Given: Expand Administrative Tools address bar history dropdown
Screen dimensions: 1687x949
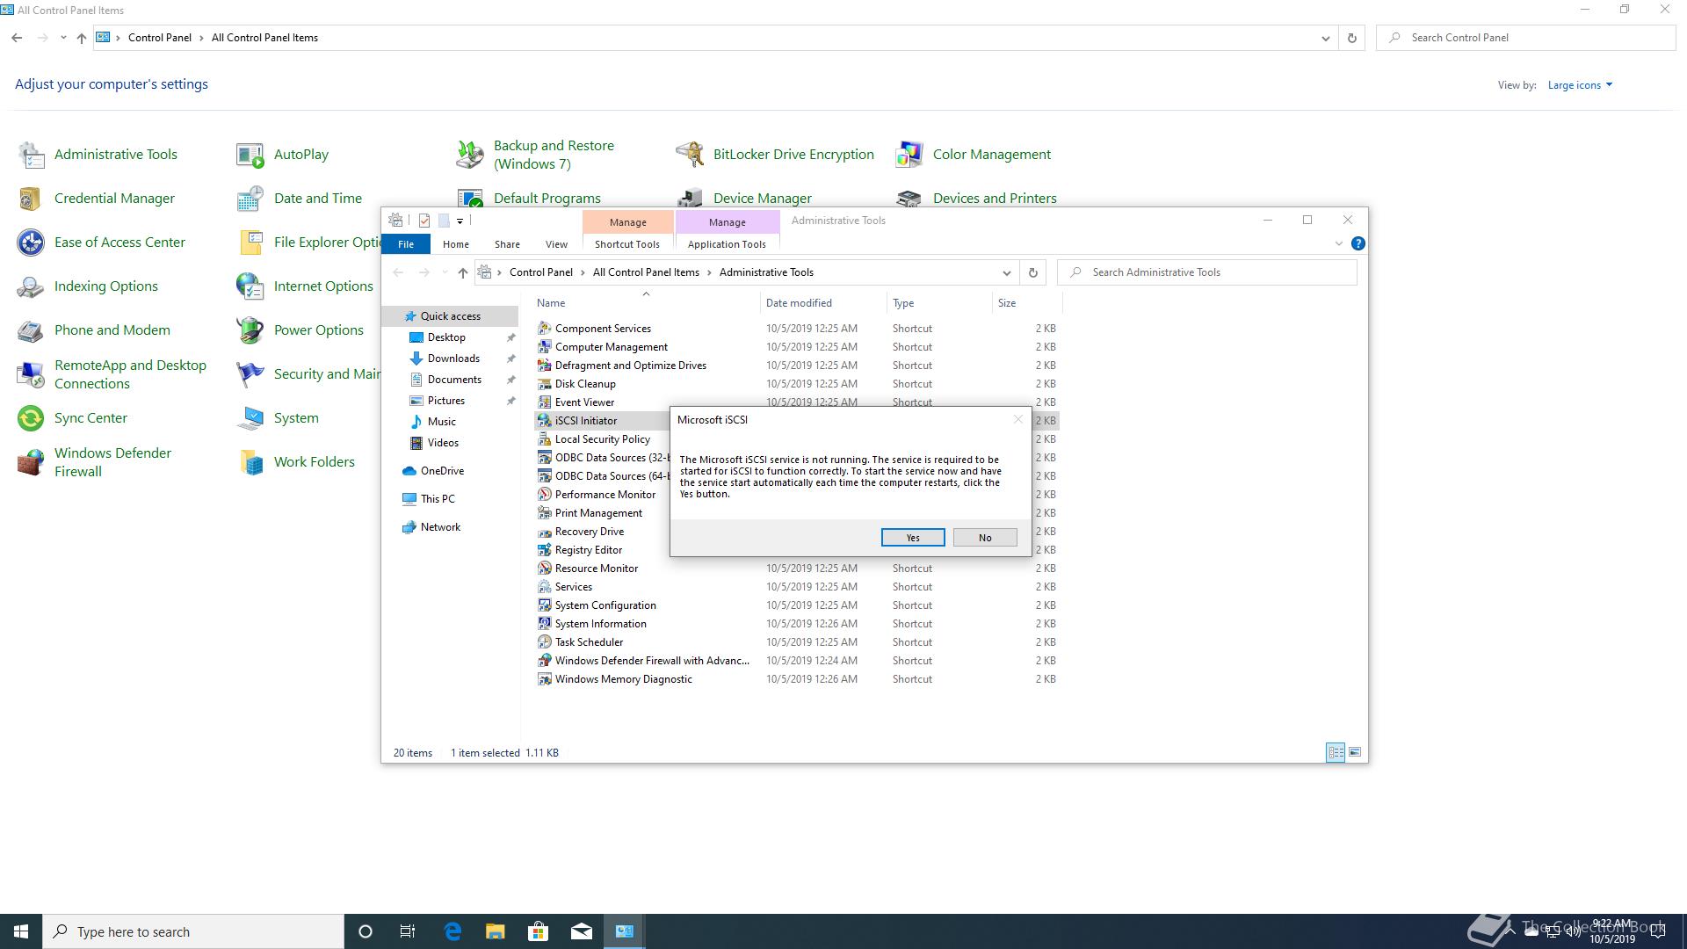Looking at the screenshot, I should [1006, 272].
